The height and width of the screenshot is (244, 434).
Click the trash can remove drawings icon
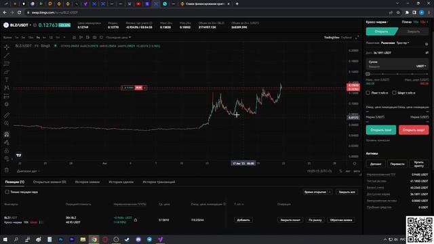point(7,170)
